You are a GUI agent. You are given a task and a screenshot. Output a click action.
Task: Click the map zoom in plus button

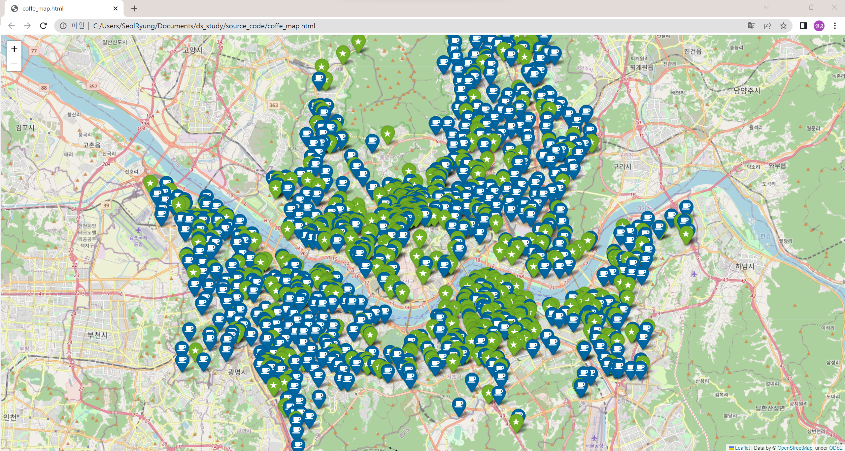pos(14,49)
